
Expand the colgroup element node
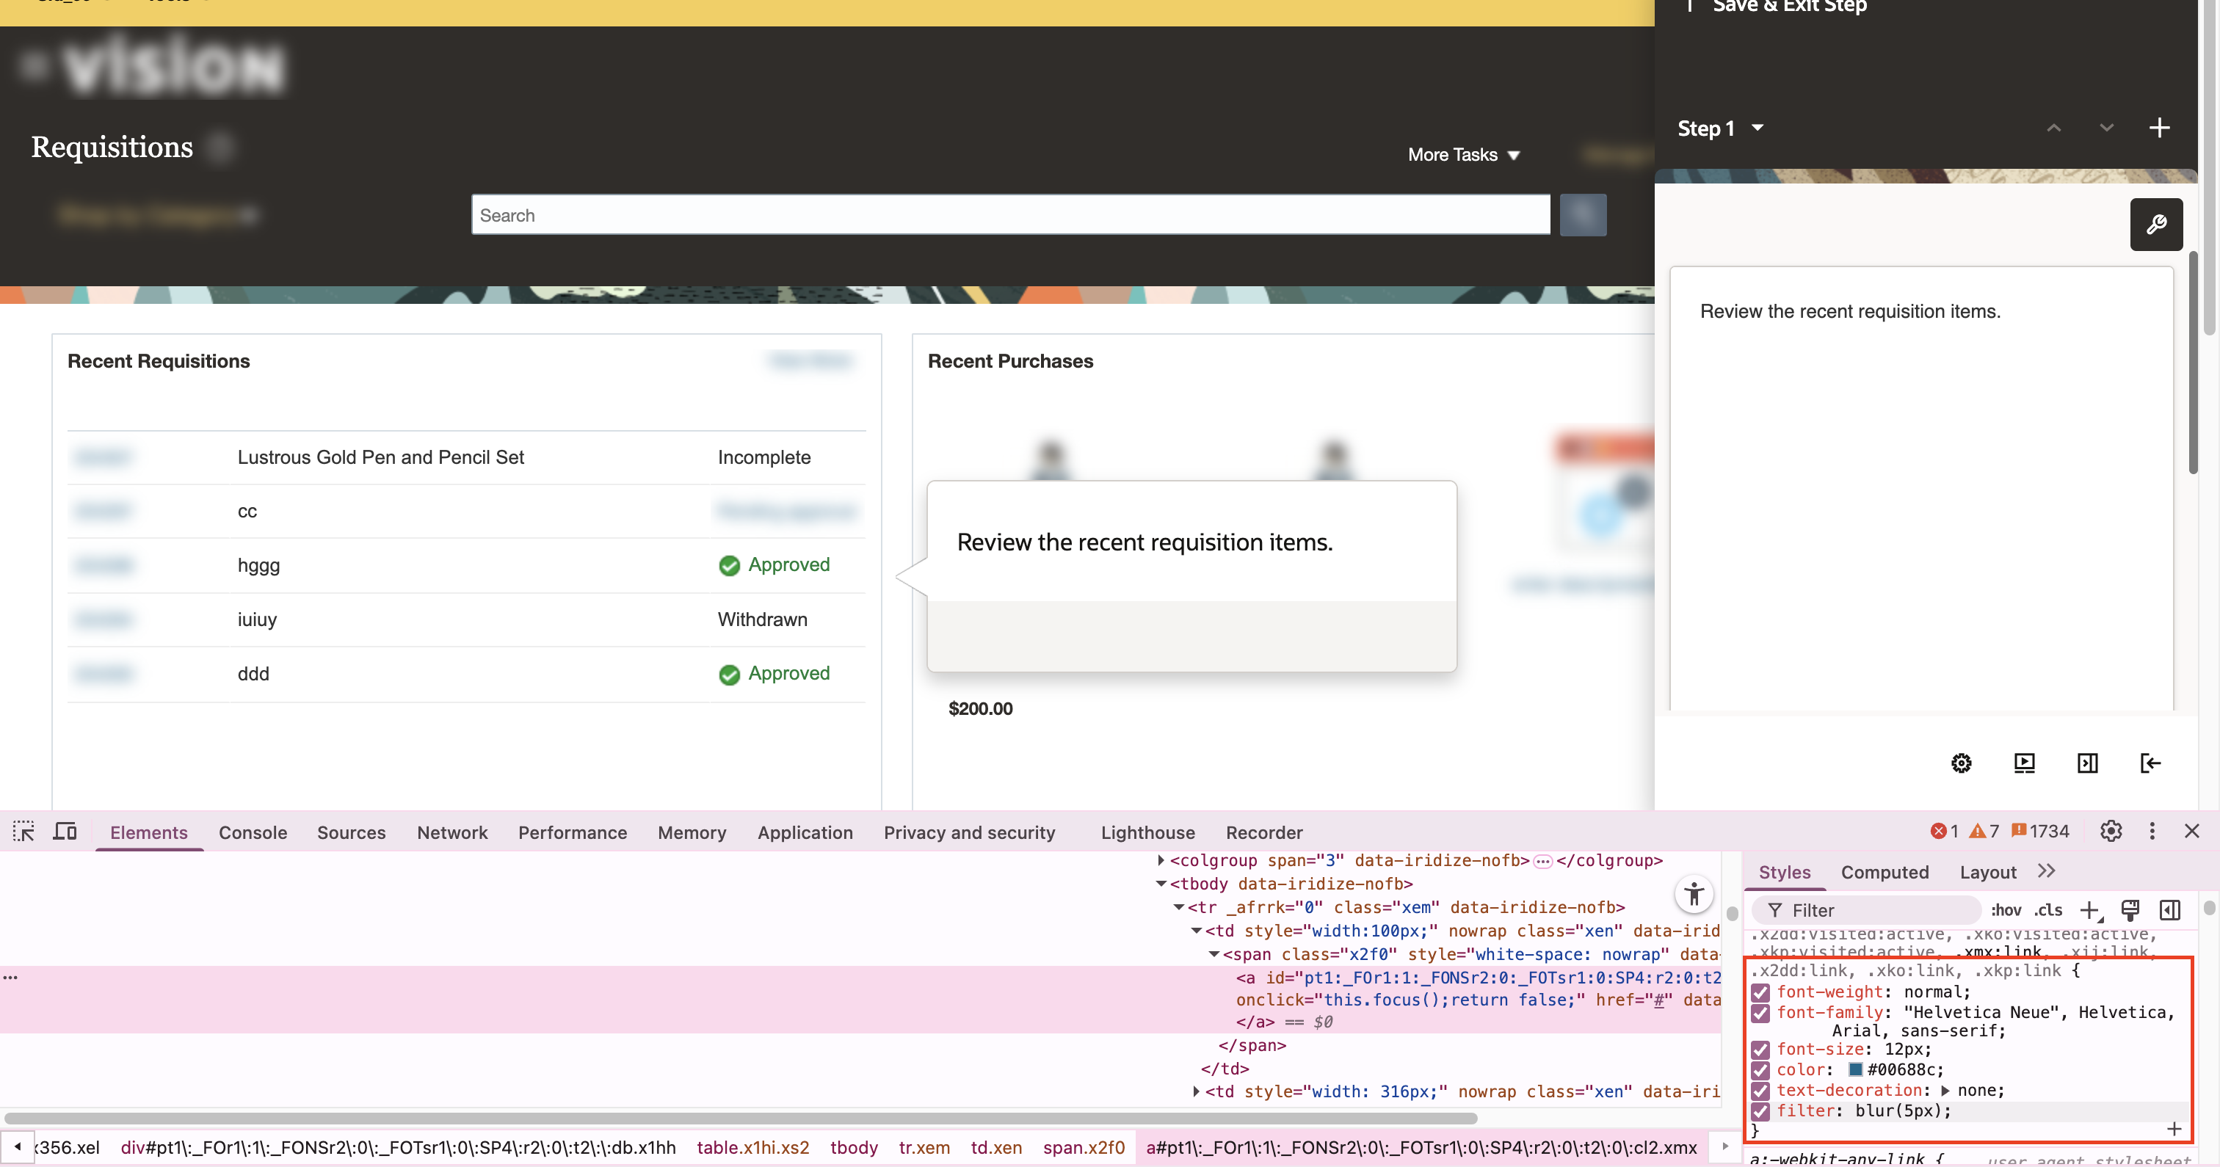pos(1161,860)
